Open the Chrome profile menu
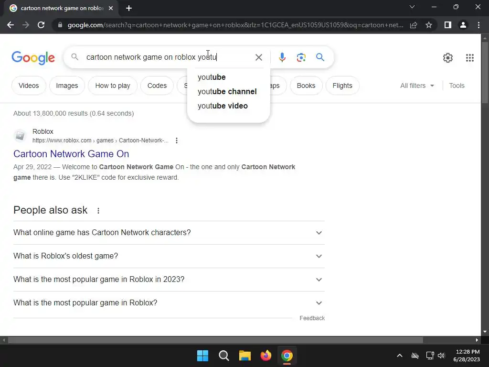489x367 pixels. click(x=463, y=25)
